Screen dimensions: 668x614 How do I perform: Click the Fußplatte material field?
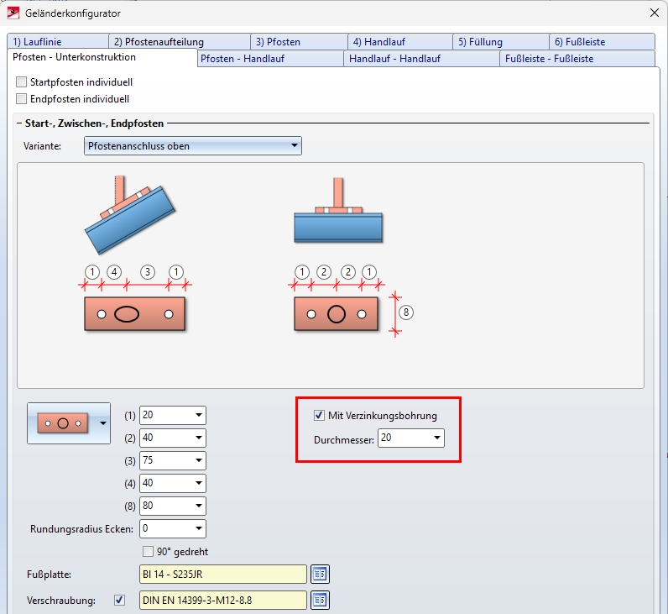223,575
